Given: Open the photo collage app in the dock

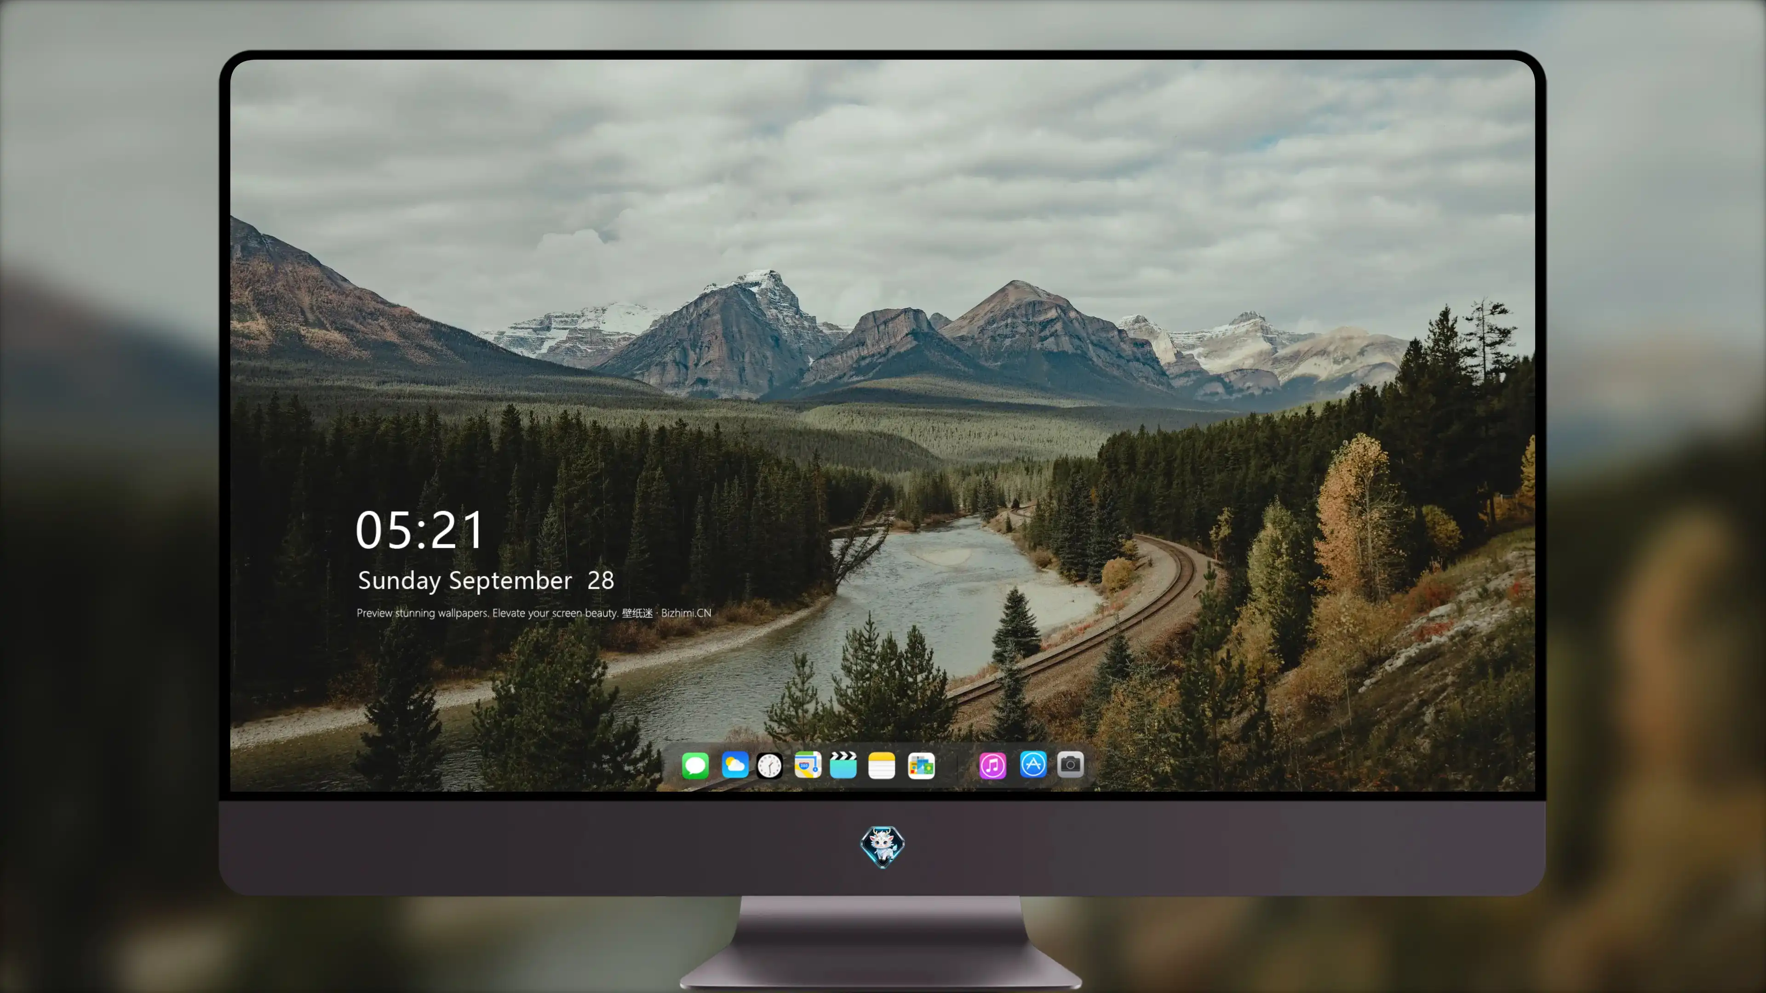Looking at the screenshot, I should [x=921, y=765].
